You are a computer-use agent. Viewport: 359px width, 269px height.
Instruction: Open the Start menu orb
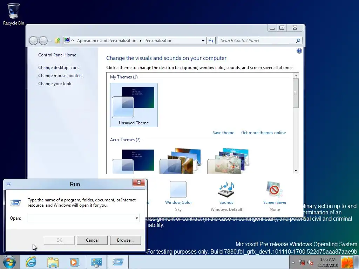[x=9, y=262]
